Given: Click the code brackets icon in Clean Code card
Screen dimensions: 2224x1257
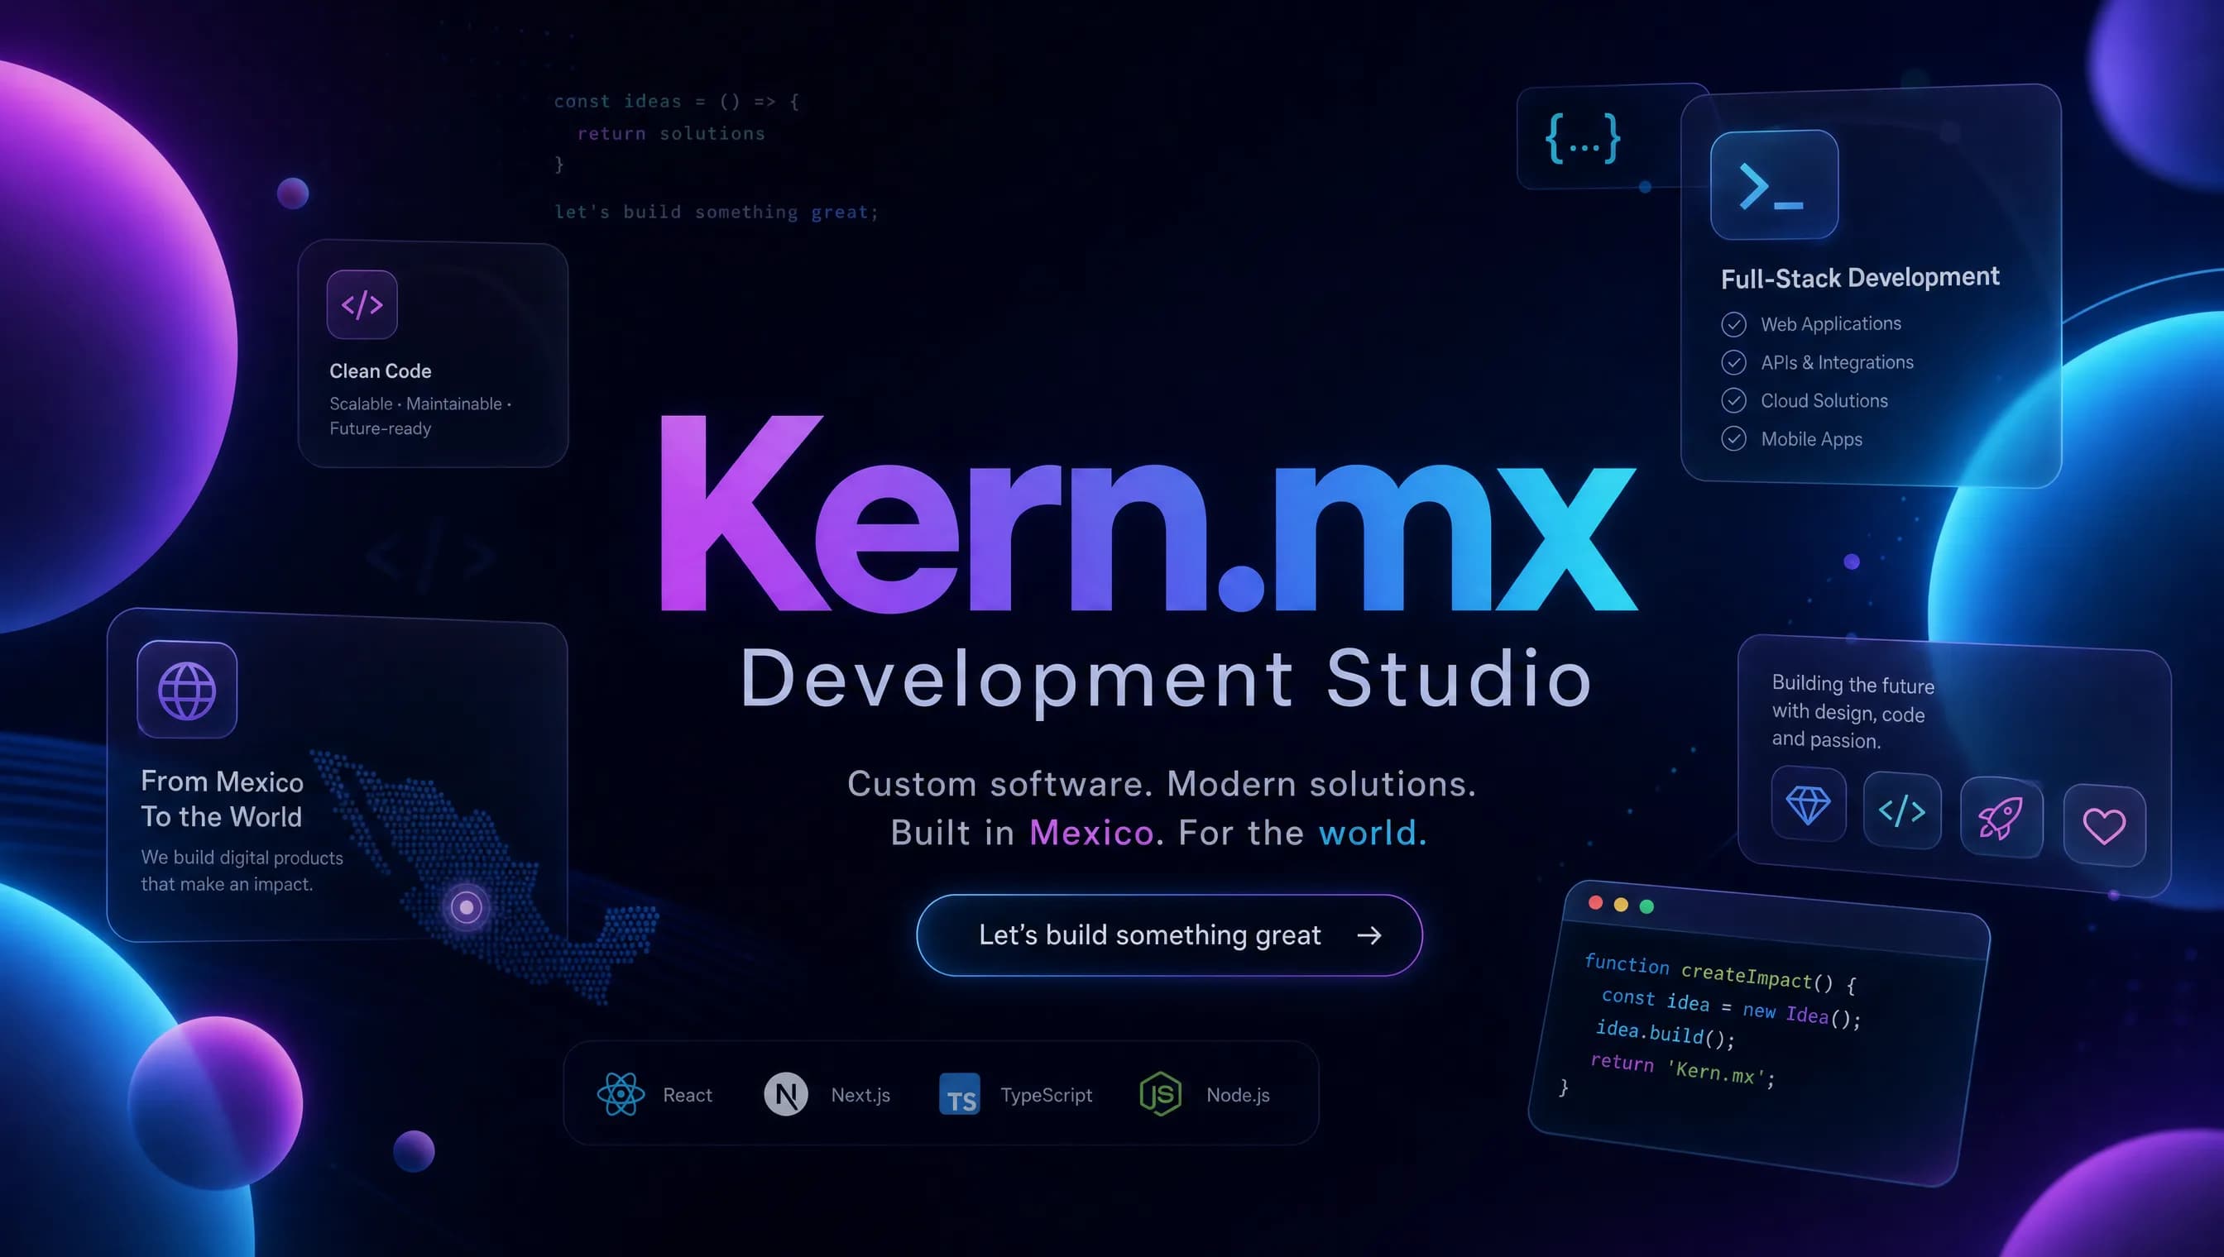Looking at the screenshot, I should 362,303.
